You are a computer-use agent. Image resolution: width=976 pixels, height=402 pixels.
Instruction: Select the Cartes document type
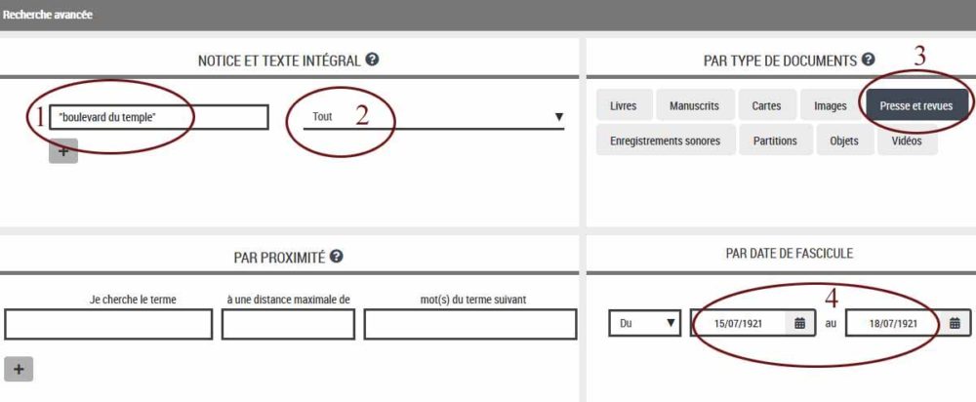point(766,105)
